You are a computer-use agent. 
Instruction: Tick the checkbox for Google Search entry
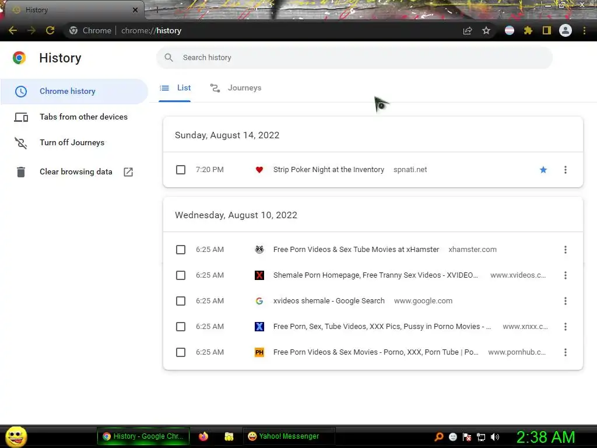point(181,301)
